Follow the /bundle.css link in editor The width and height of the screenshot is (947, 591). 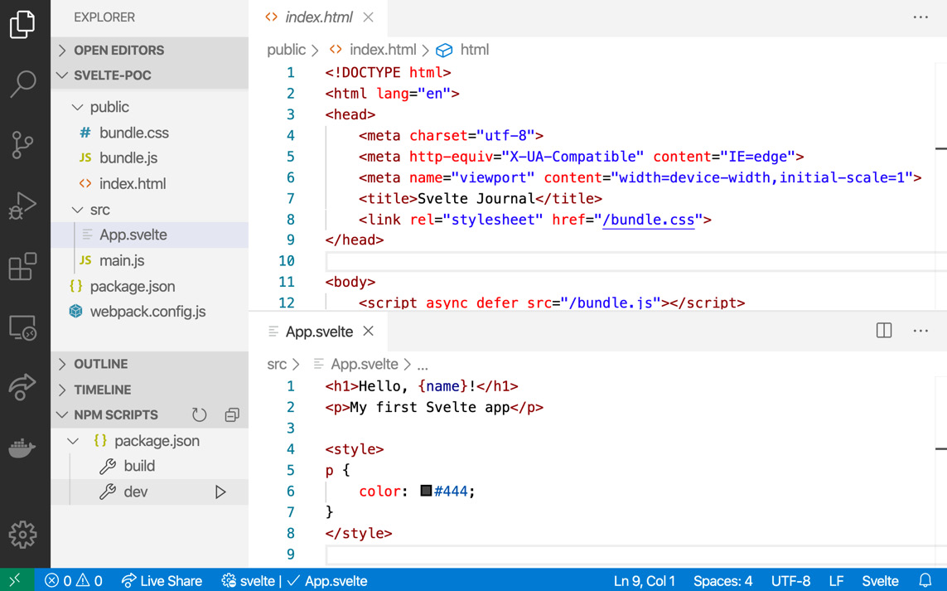coord(648,220)
